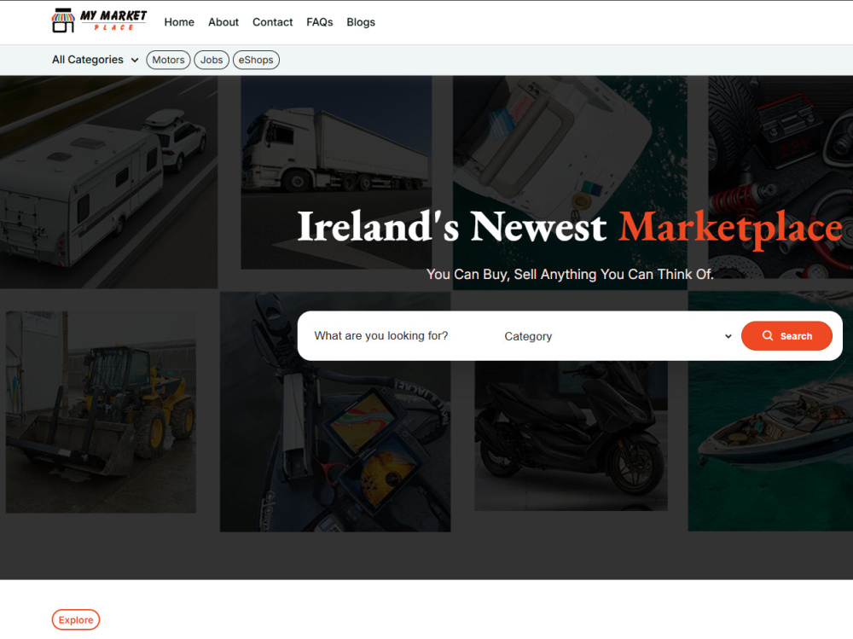Visit the FAQs page
The image size is (853, 639).
[319, 22]
